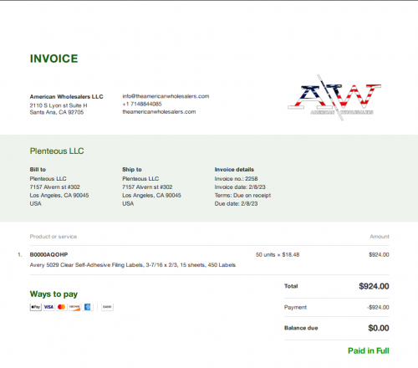Select Invoice date: 2/8/23

click(x=240, y=187)
